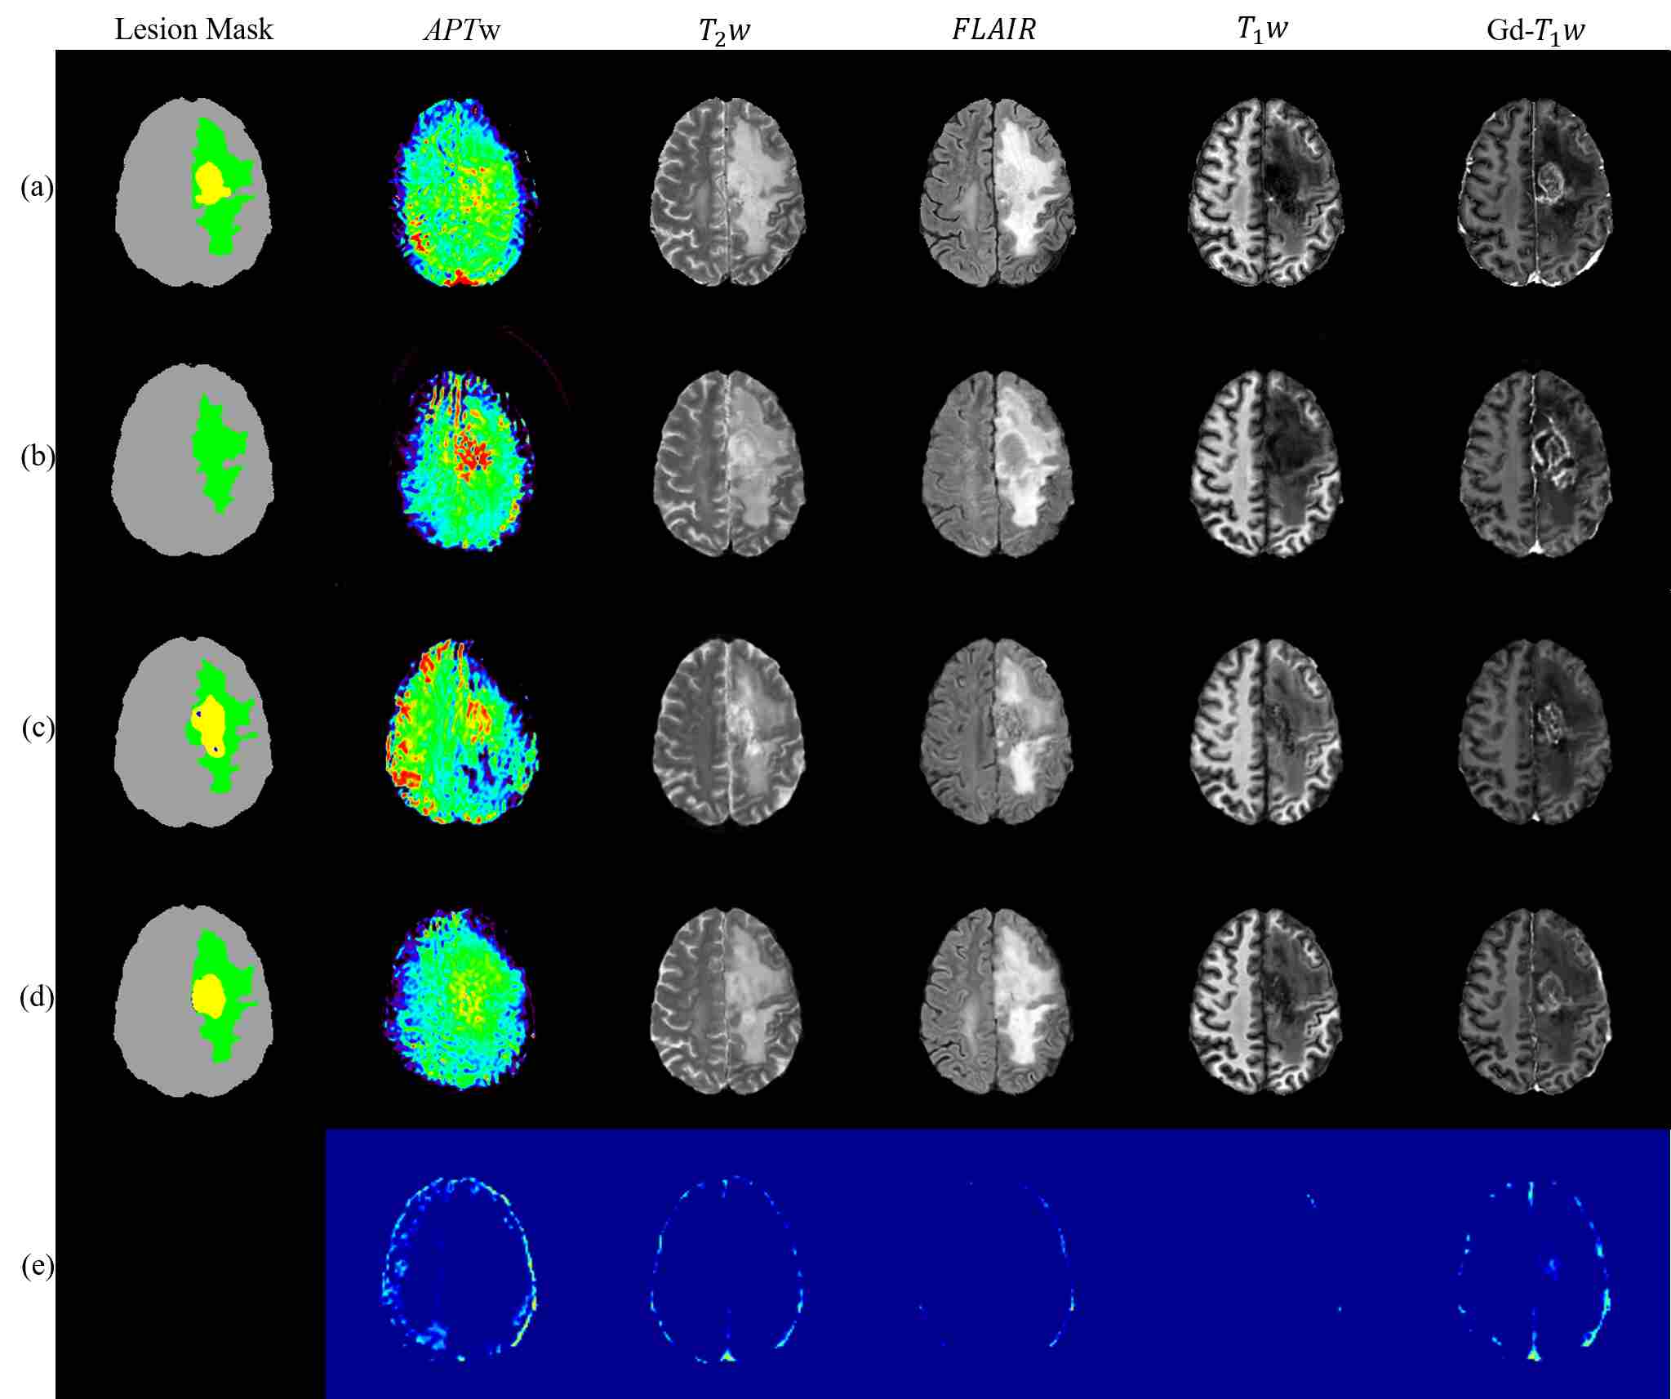The width and height of the screenshot is (1671, 1399).
Task: Select the lesion mask image in row (c)
Action: (x=194, y=731)
